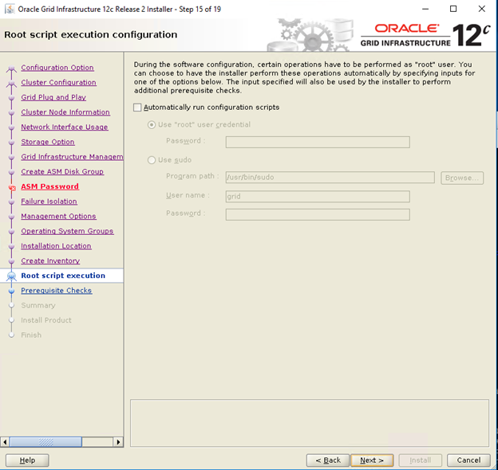Open the ASM Password step in red

[x=49, y=186]
